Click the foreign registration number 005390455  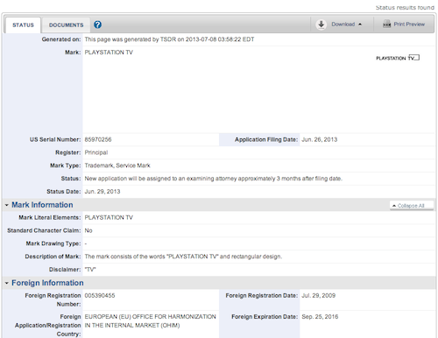click(x=100, y=295)
